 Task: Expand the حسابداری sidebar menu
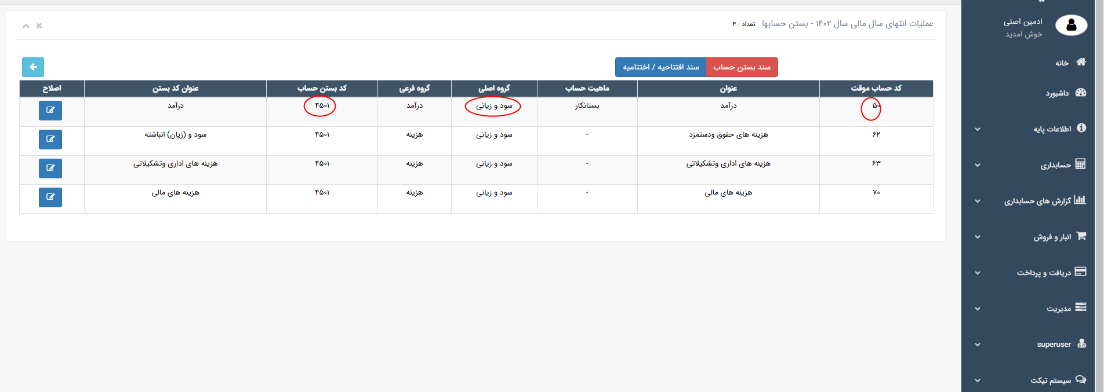pos(1055,165)
